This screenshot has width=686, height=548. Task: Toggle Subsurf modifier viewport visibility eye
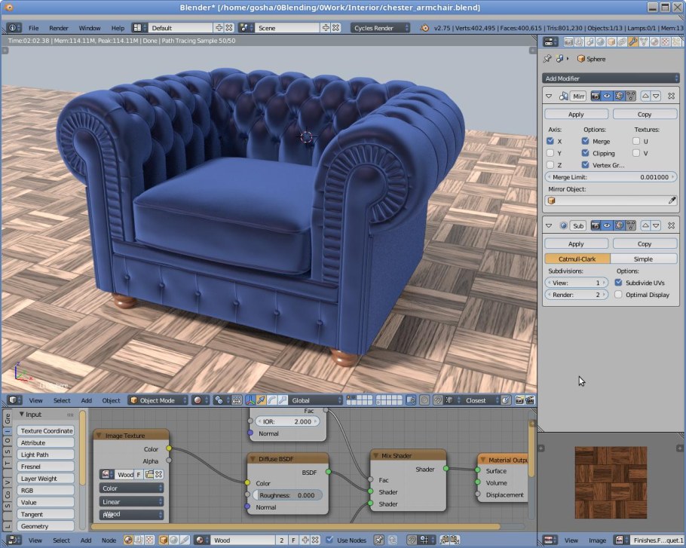tap(607, 225)
